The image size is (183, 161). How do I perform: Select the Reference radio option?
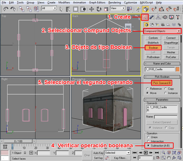pos(148,89)
